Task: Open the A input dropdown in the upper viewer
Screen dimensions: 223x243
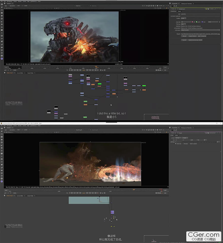Action: (79, 6)
